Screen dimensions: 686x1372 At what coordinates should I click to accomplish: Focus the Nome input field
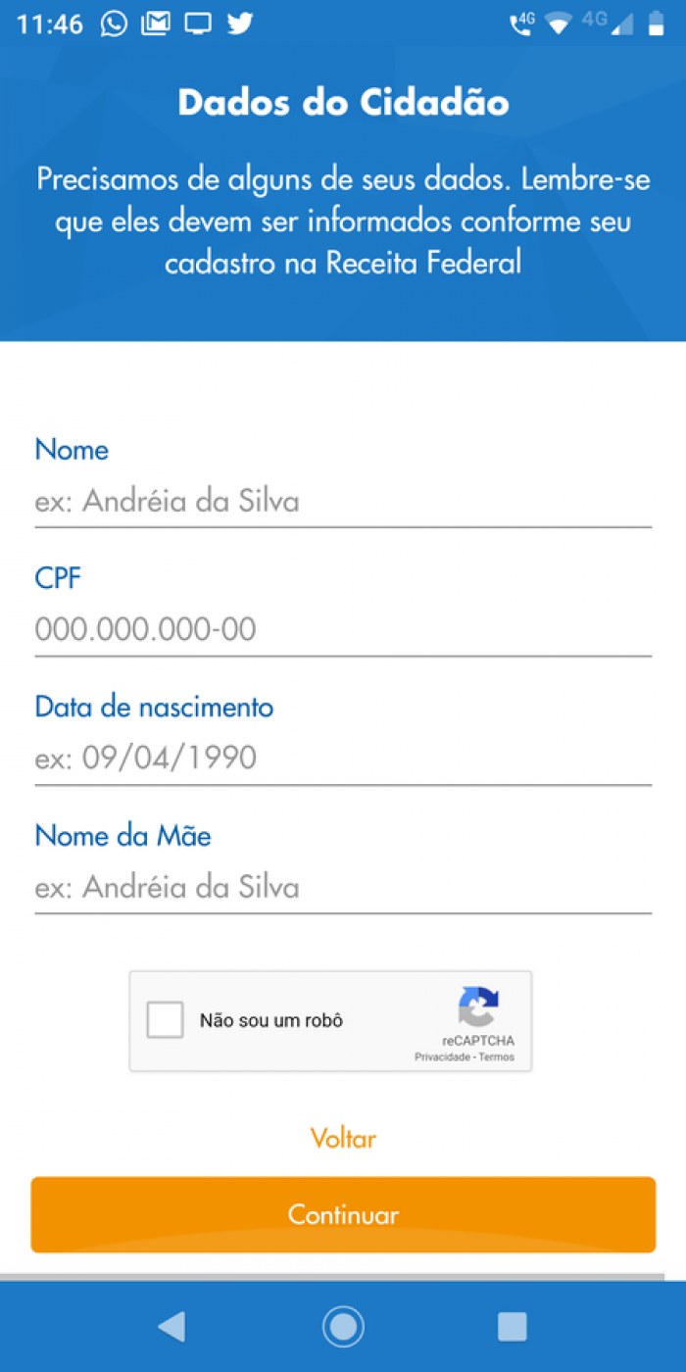343,502
